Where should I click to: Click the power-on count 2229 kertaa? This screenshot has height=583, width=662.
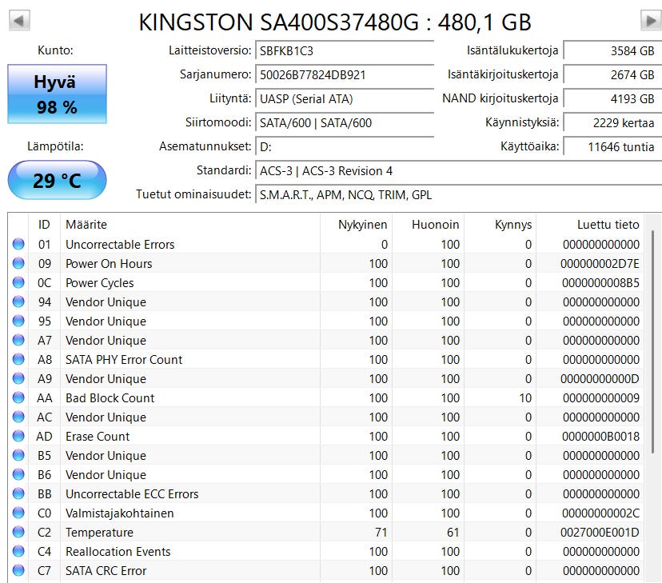[612, 123]
